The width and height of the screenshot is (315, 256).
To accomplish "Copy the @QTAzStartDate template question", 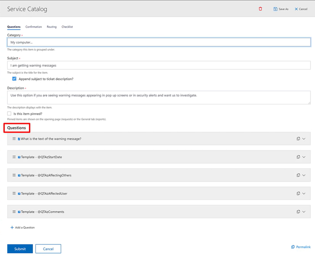I will 298,157.
